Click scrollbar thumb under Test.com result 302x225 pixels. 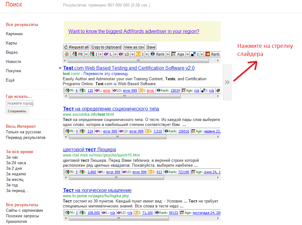(125, 96)
